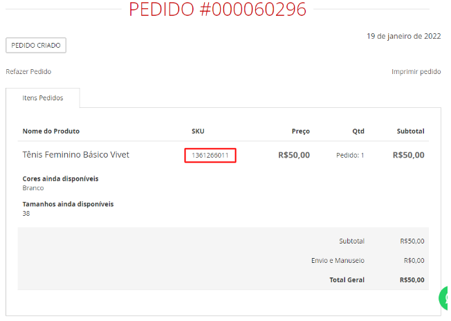Click the "Nome do Produto" column header
451x321 pixels.
tap(51, 131)
